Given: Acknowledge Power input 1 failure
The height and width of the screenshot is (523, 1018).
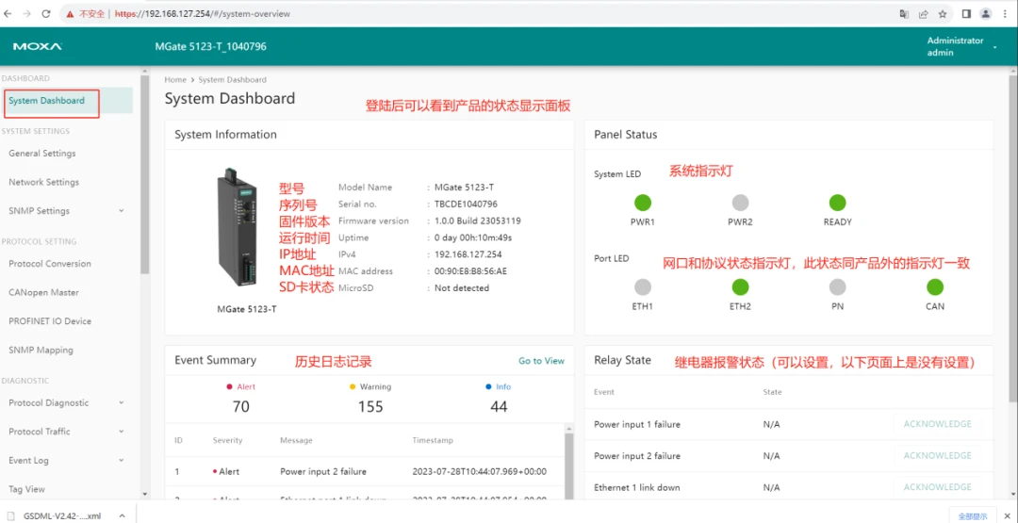Looking at the screenshot, I should tap(938, 424).
